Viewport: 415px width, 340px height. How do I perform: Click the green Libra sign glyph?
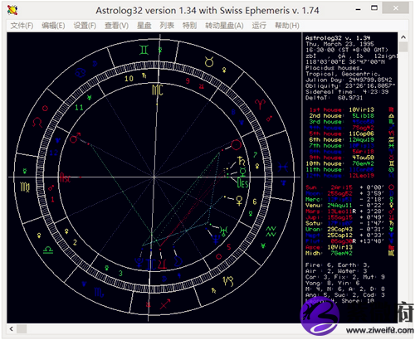click(48, 250)
